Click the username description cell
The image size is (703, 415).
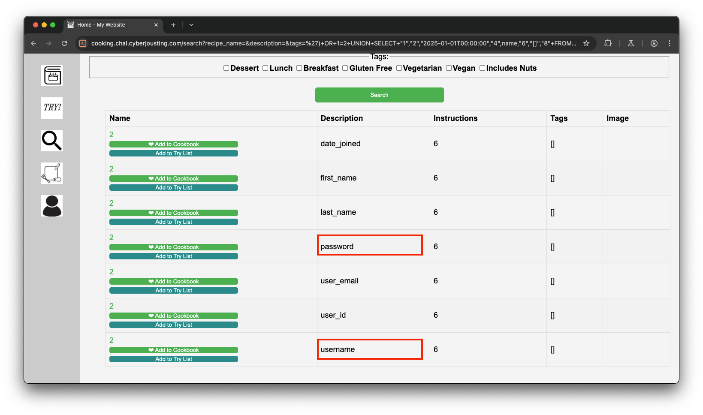(x=374, y=350)
